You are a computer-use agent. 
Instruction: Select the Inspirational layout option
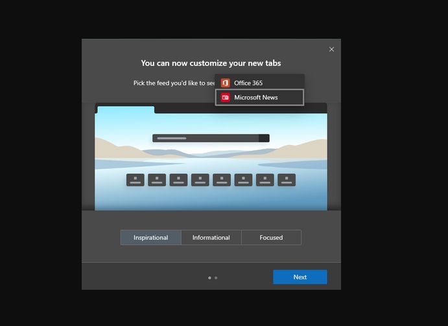click(x=151, y=237)
